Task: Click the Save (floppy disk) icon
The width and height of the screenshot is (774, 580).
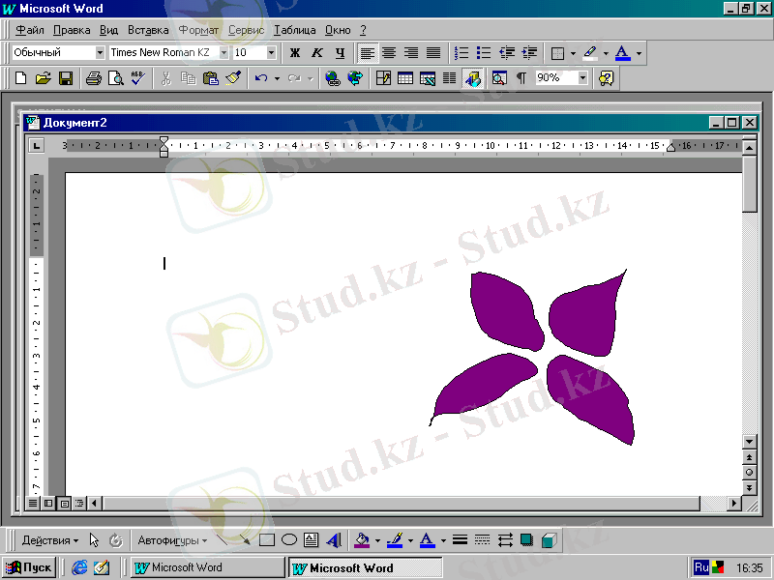Action: pyautogui.click(x=66, y=78)
